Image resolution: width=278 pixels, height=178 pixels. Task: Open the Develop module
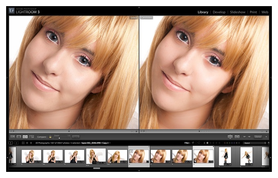point(219,12)
